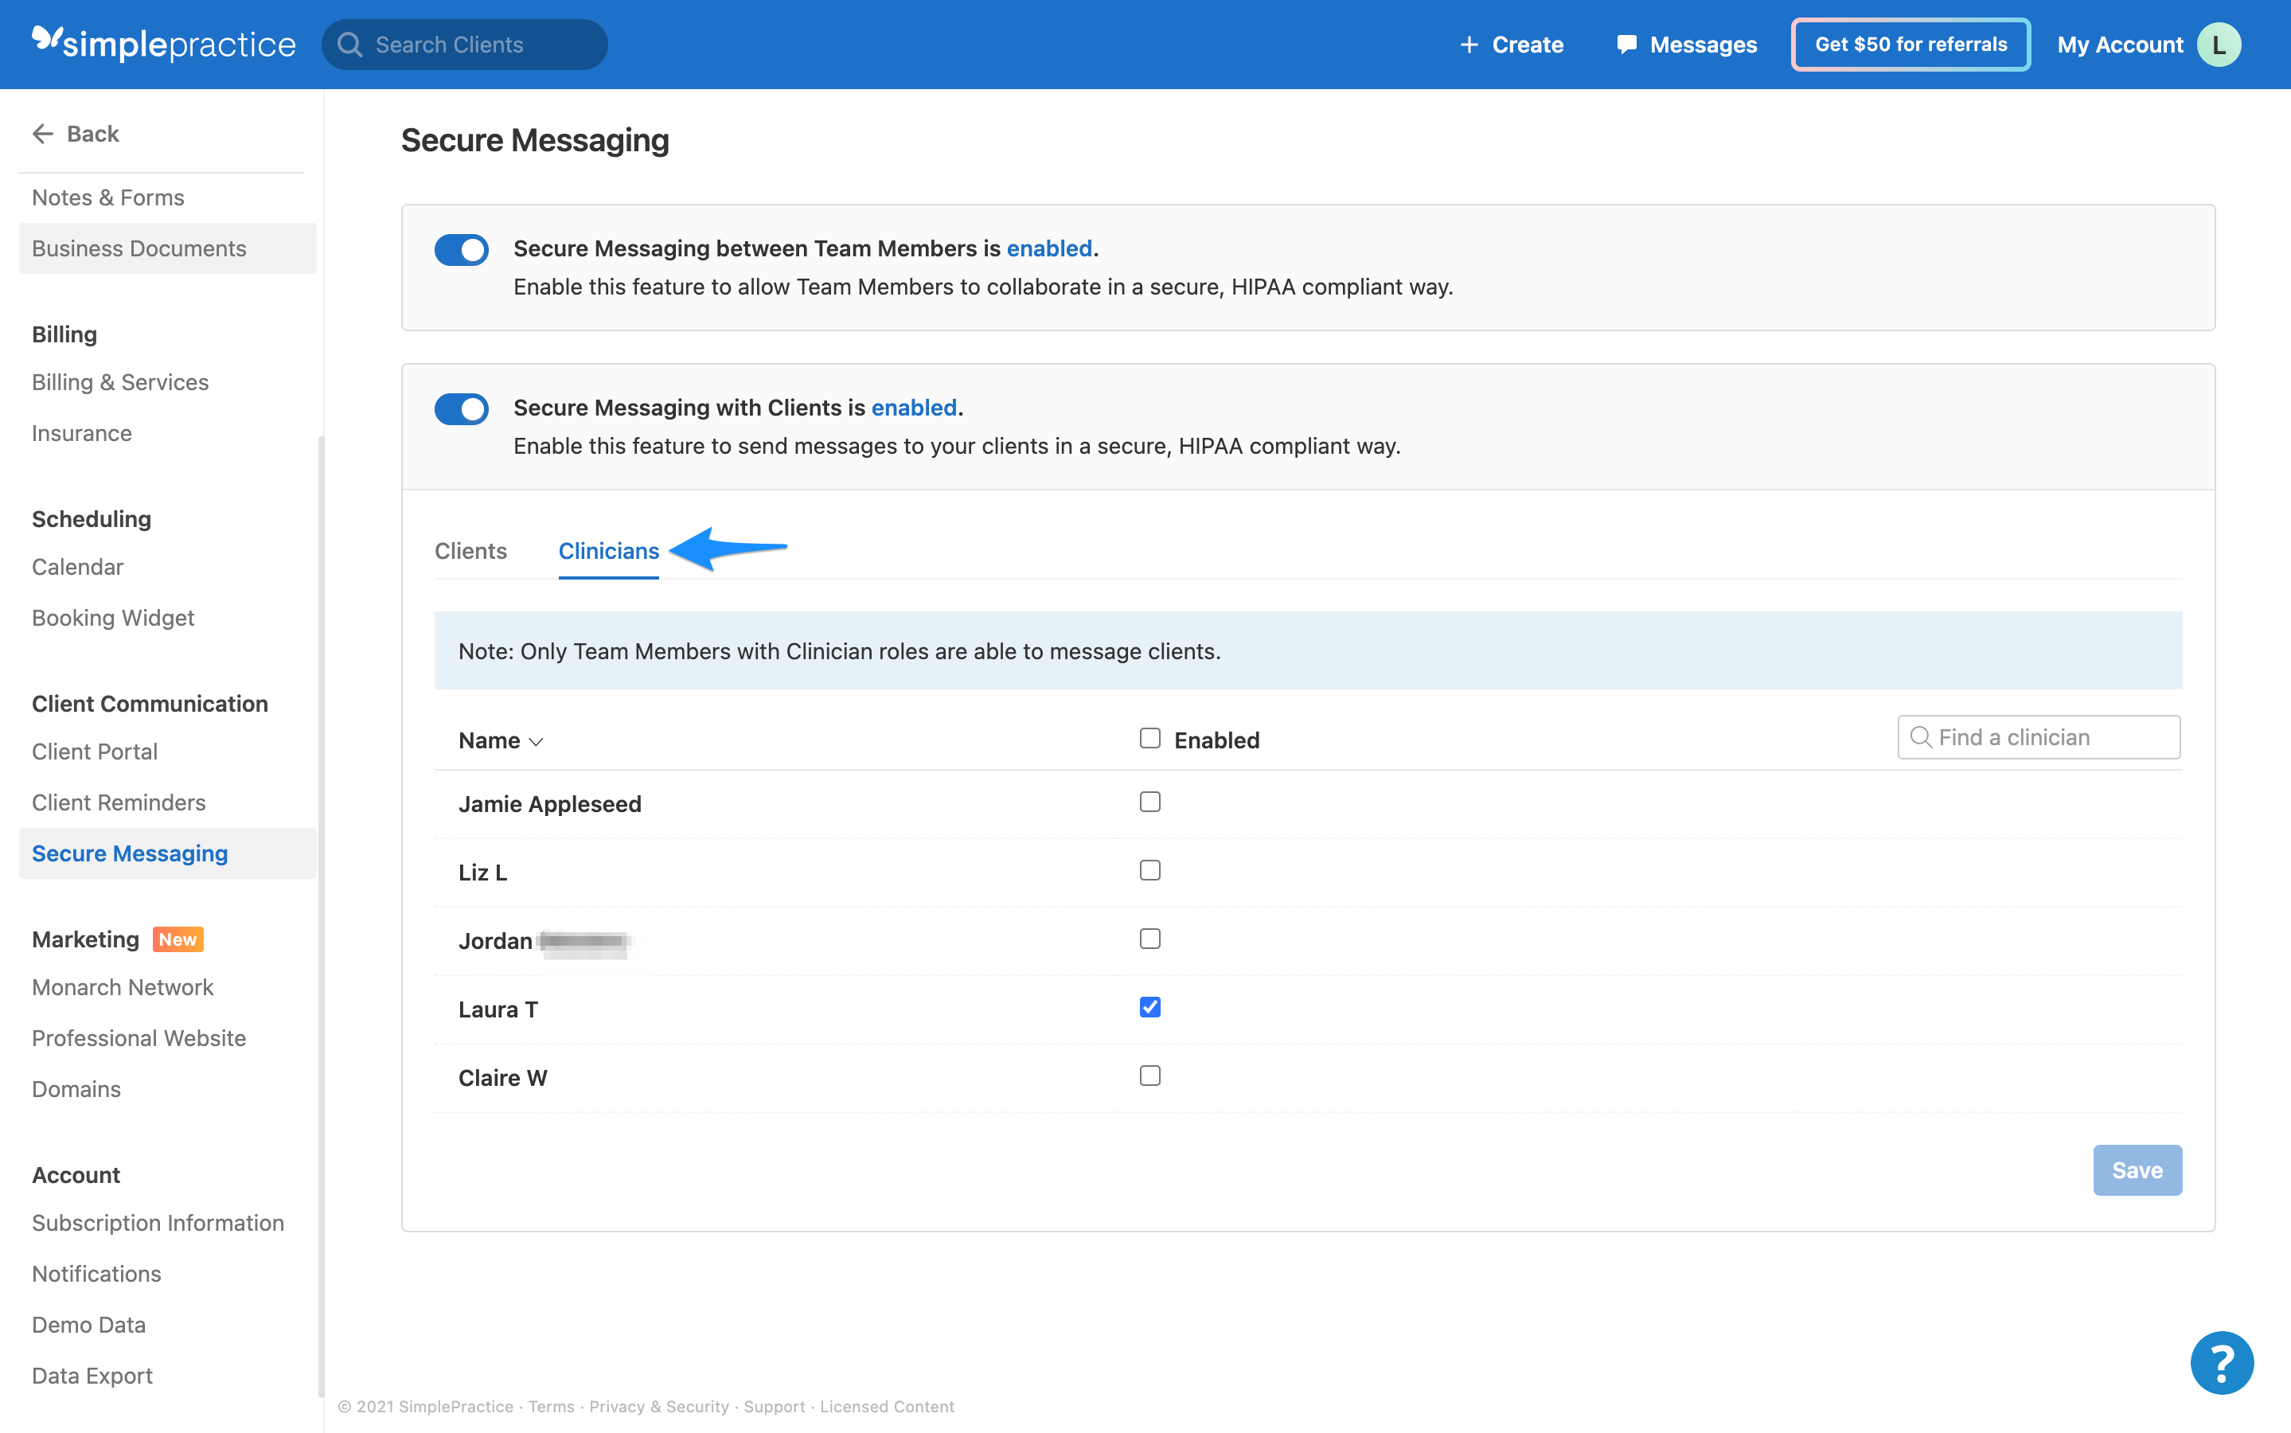Click the Back arrow in the sidebar
This screenshot has width=2291, height=1433.
(x=43, y=133)
